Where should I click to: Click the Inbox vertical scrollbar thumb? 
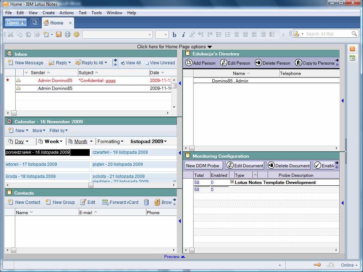[x=174, y=86]
